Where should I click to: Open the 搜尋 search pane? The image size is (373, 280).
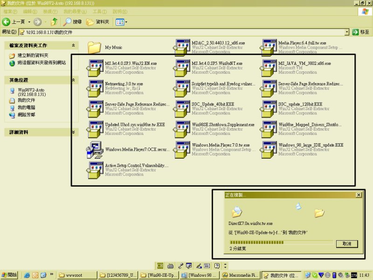click(x=73, y=22)
